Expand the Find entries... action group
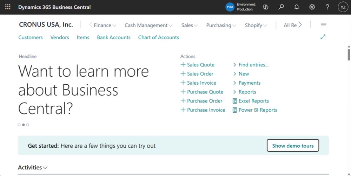Viewport: 351px width, 176px height. [251, 65]
